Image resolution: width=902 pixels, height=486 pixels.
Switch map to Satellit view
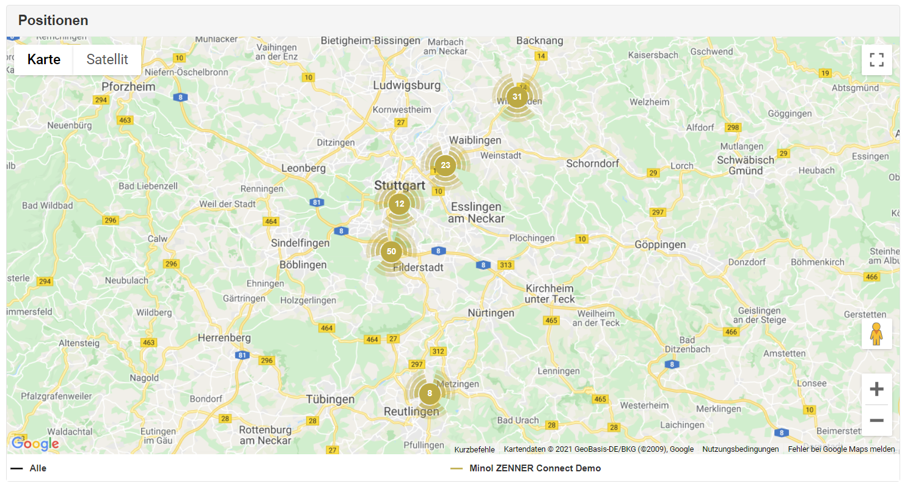coord(108,59)
